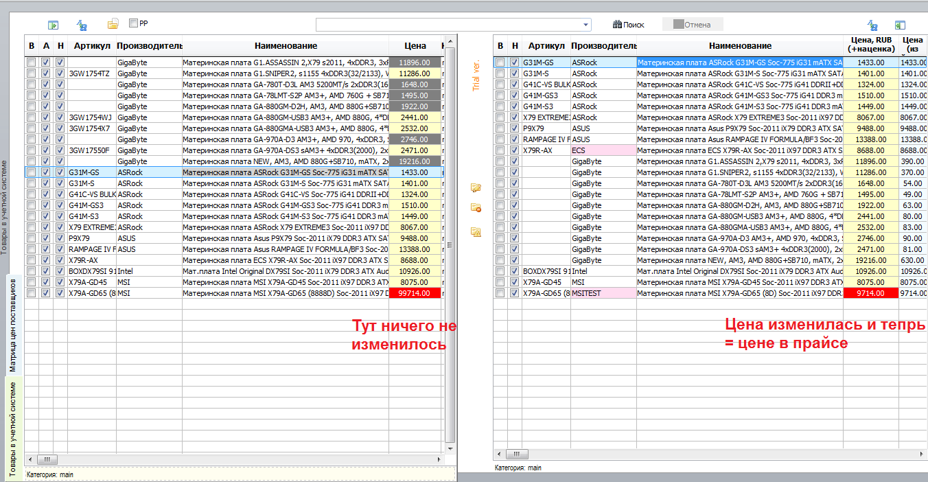Sort left table by Цена column header
This screenshot has height=482, width=928.
click(x=415, y=46)
